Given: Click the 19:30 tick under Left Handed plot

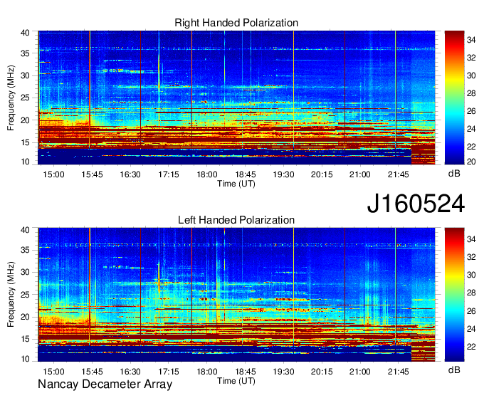Looking at the screenshot, I should 284,371.
